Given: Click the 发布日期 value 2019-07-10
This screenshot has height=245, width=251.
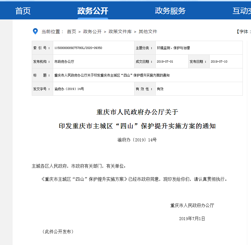Looking at the screenshot, I should tap(219, 62).
